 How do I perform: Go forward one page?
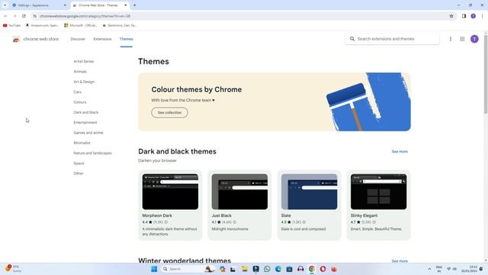click(14, 16)
